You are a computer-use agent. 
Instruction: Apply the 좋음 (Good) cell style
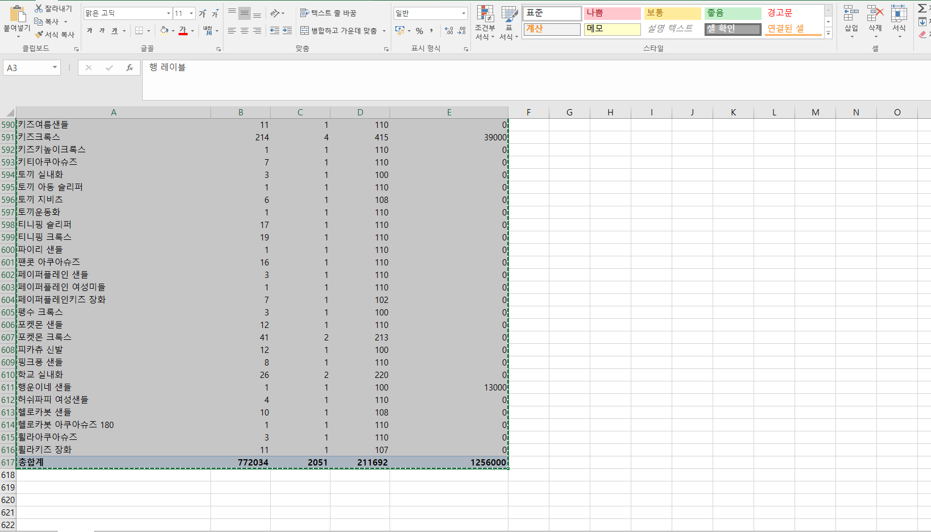tap(733, 13)
